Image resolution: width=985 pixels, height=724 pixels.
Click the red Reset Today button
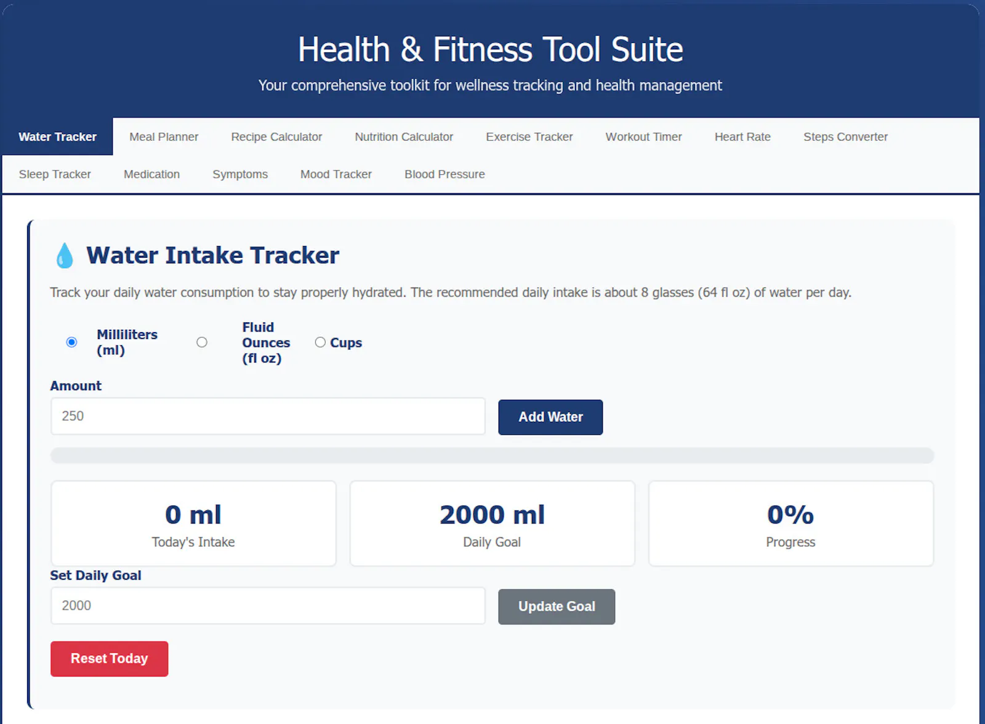[x=109, y=659]
